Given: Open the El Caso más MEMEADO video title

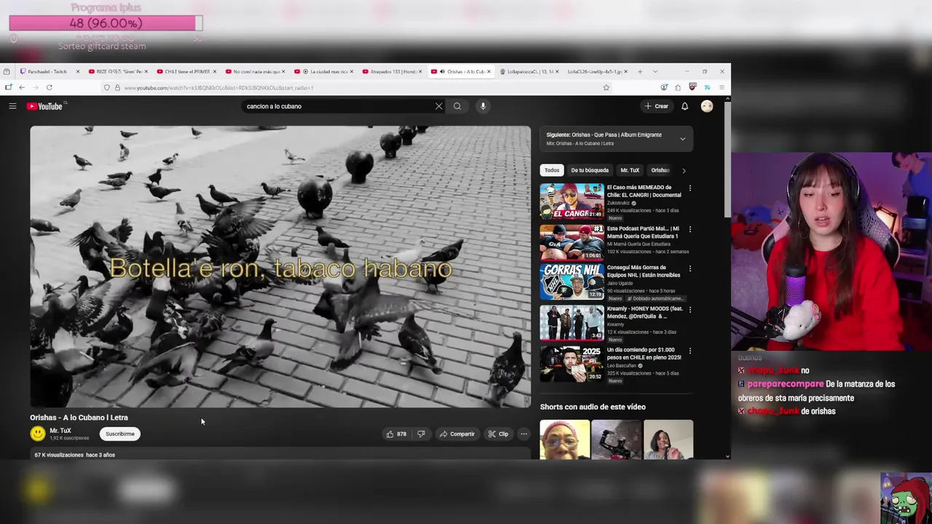Looking at the screenshot, I should tap(644, 191).
